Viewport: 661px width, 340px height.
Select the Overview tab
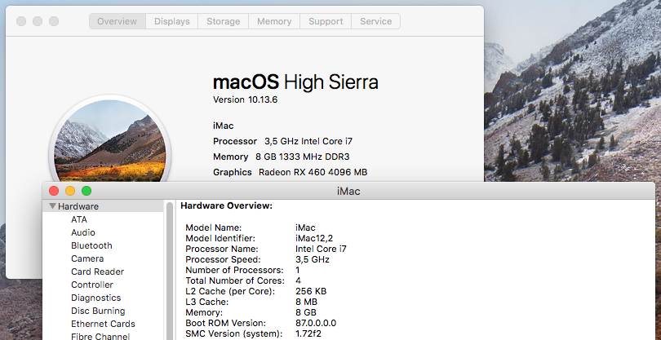(117, 21)
